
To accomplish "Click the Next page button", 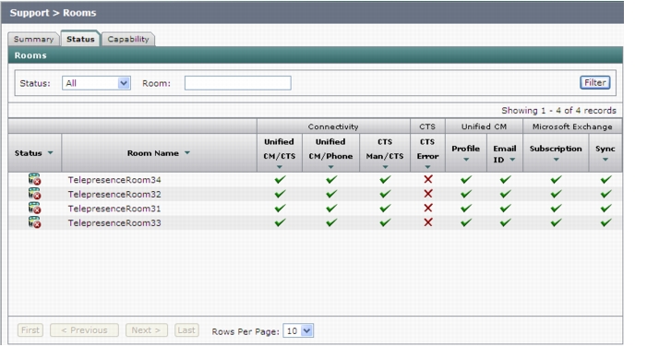I will point(146,330).
